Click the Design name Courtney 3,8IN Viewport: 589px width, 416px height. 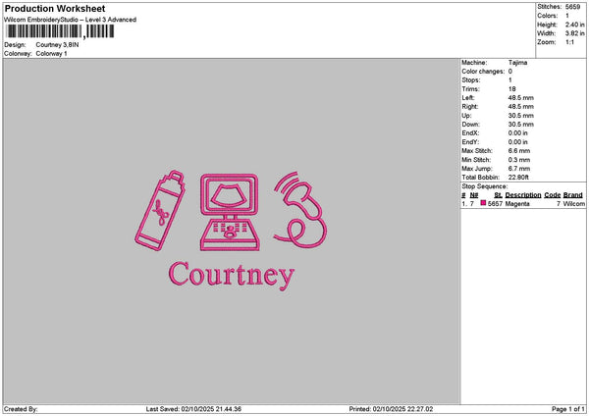pyautogui.click(x=57, y=45)
